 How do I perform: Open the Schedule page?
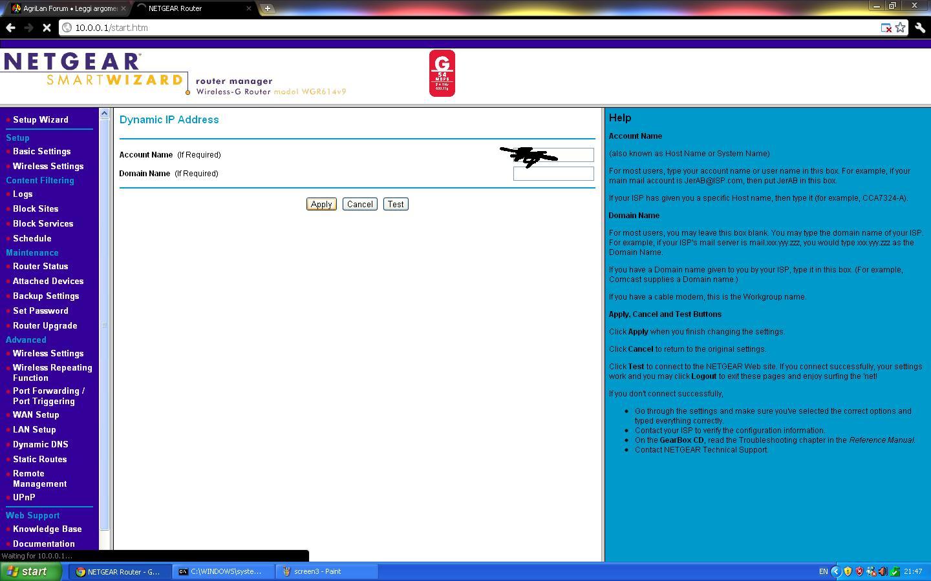click(32, 238)
